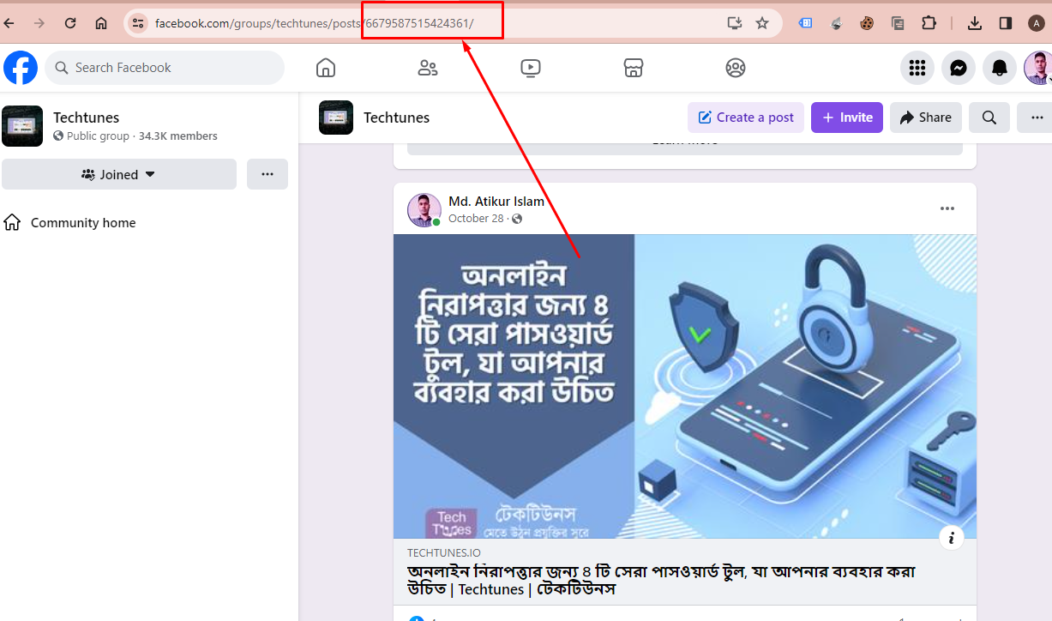Click the Create a post button

745,117
